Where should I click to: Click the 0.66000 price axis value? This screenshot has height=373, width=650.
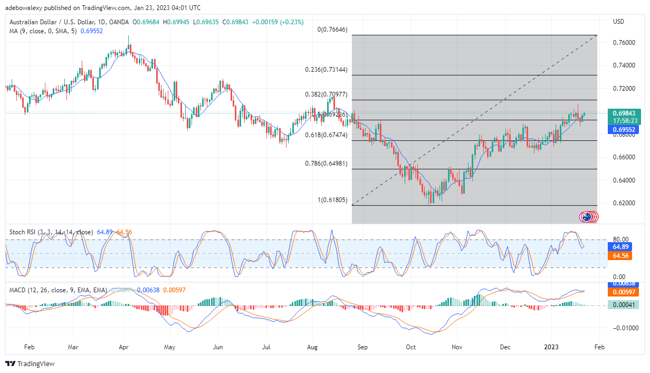(623, 157)
